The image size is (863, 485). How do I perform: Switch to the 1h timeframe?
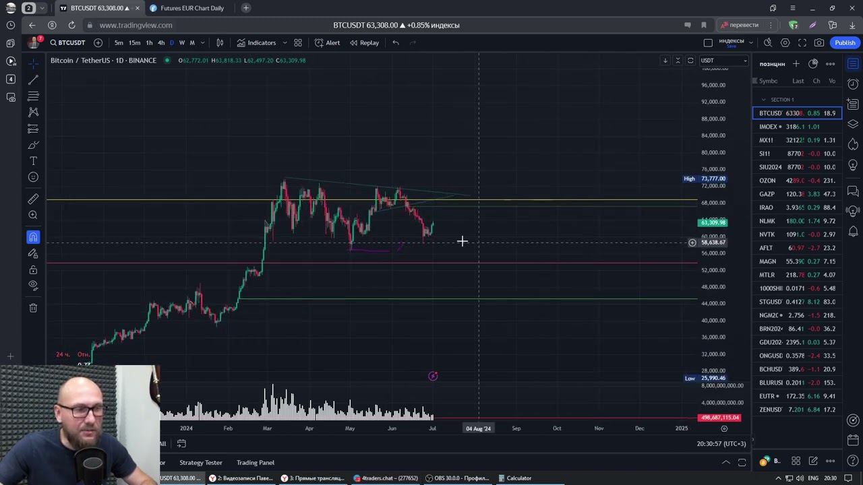(149, 42)
